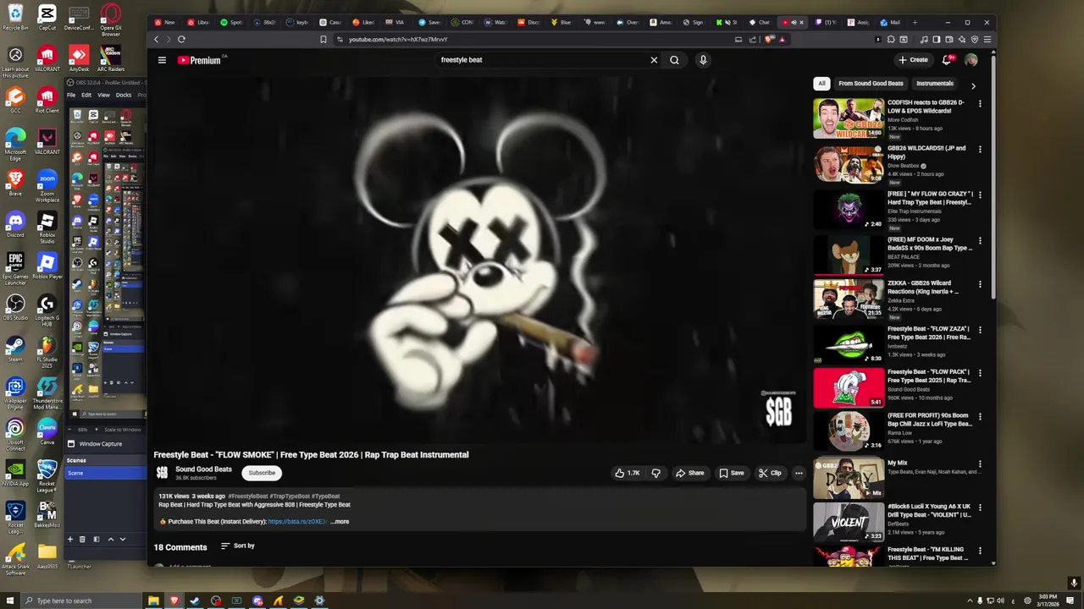Image resolution: width=1084 pixels, height=609 pixels.
Task: Click the #FreestyleBeat hashtag
Action: [x=247, y=497]
